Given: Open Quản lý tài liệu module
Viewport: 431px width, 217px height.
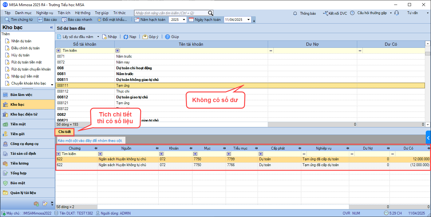Looking at the screenshot, I should [x=27, y=193].
